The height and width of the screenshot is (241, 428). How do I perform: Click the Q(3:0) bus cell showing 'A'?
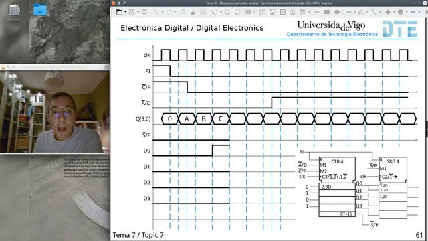[x=187, y=119]
